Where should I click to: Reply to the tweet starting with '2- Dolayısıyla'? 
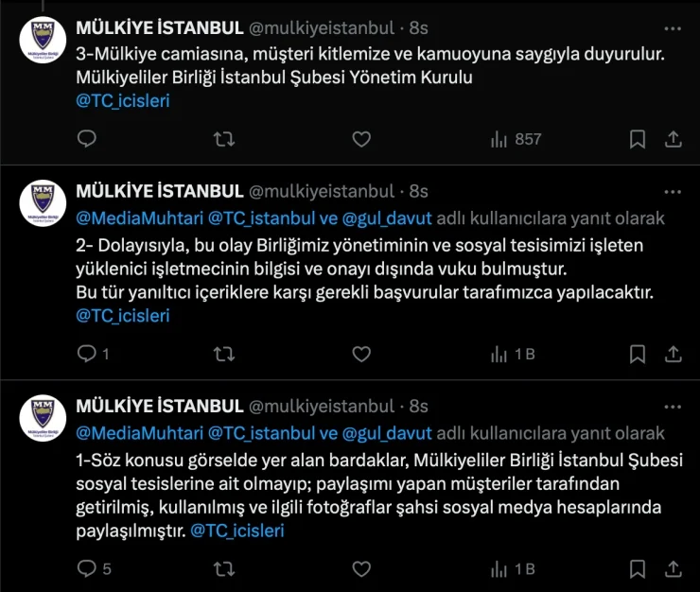(86, 354)
